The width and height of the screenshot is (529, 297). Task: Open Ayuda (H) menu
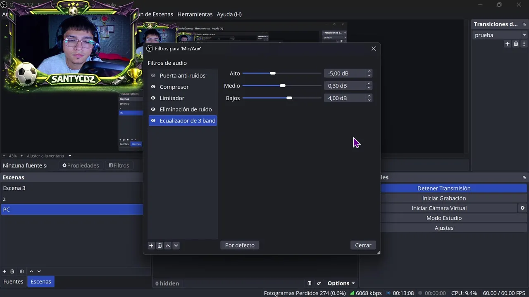(x=229, y=14)
